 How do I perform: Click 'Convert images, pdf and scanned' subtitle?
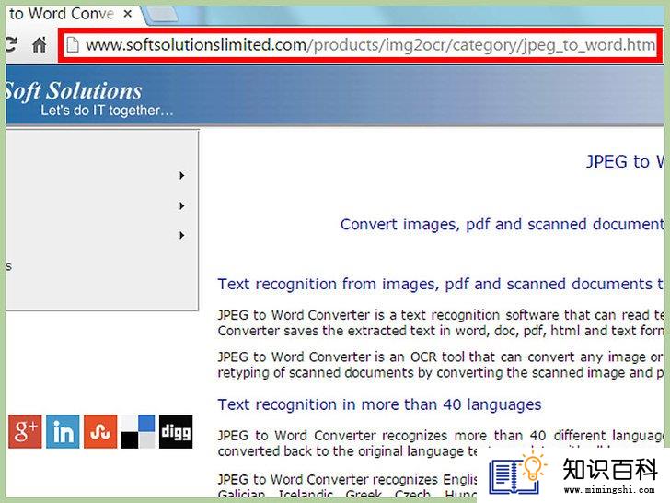point(502,224)
